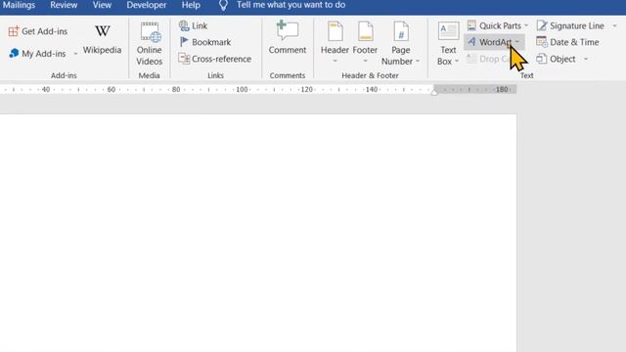Click the Get Add-ins store icon
Viewport: 626px width, 352px height.
pyautogui.click(x=13, y=31)
